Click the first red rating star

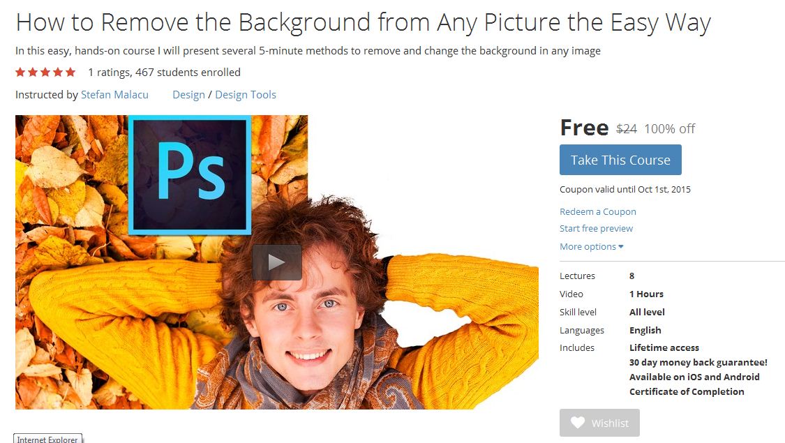point(20,72)
